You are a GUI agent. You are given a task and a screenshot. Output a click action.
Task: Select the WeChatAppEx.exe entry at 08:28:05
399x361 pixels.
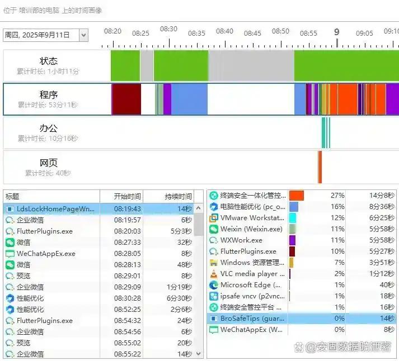[x=46, y=253]
